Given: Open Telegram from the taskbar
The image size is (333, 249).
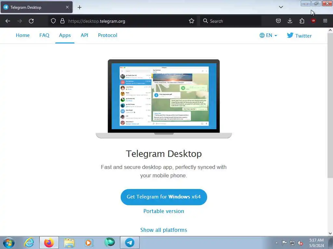Looking at the screenshot, I should [129, 243].
